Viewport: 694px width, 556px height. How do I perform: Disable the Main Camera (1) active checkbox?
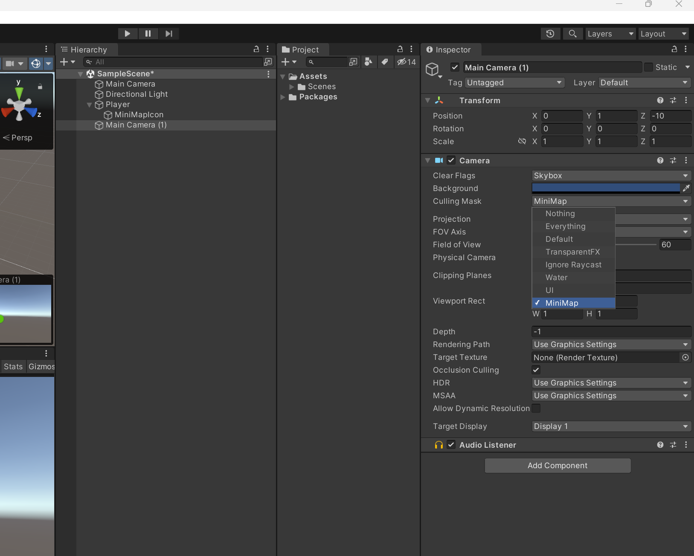(x=455, y=67)
